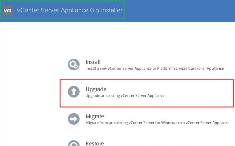Select the Install heading

[x=93, y=62]
